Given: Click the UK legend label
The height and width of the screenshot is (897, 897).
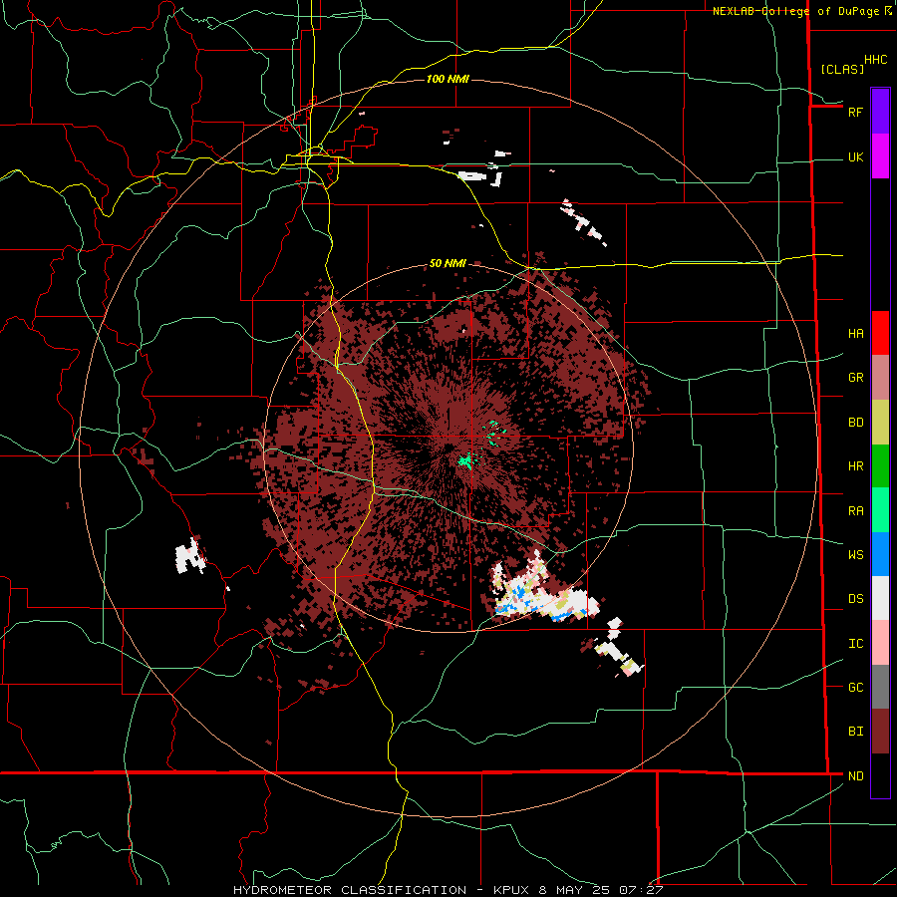Looking at the screenshot, I should coord(855,157).
